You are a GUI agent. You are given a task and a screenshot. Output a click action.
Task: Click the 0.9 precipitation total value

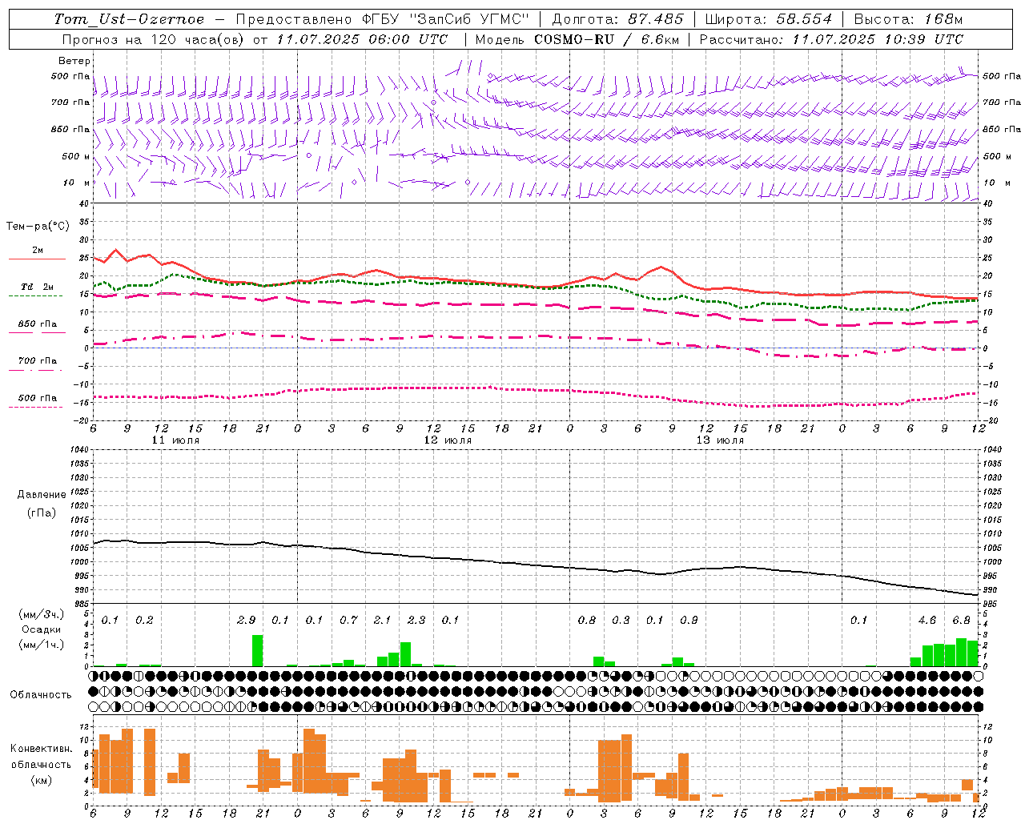[x=689, y=620]
